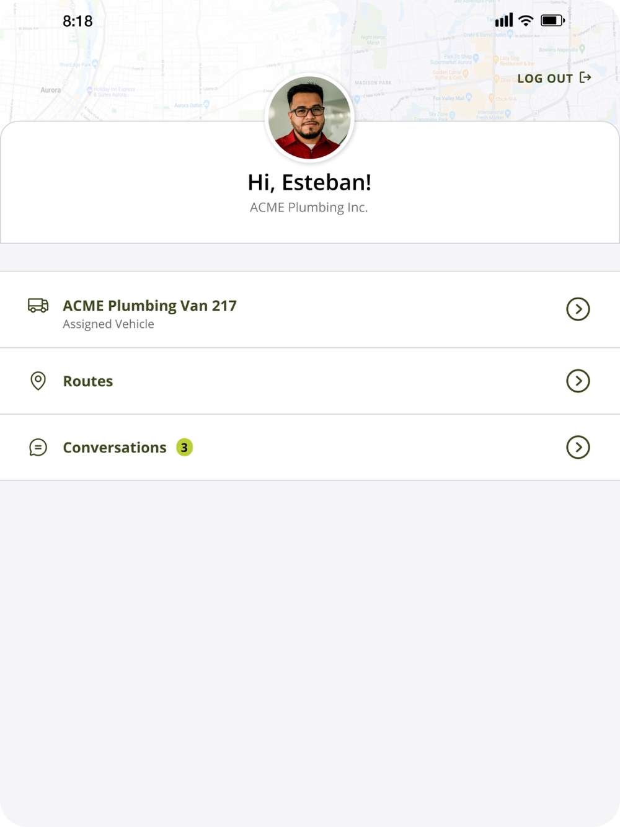Screen dimensions: 620x827
Task: Click the Conversations chat bubble icon
Action: pyautogui.click(x=38, y=447)
